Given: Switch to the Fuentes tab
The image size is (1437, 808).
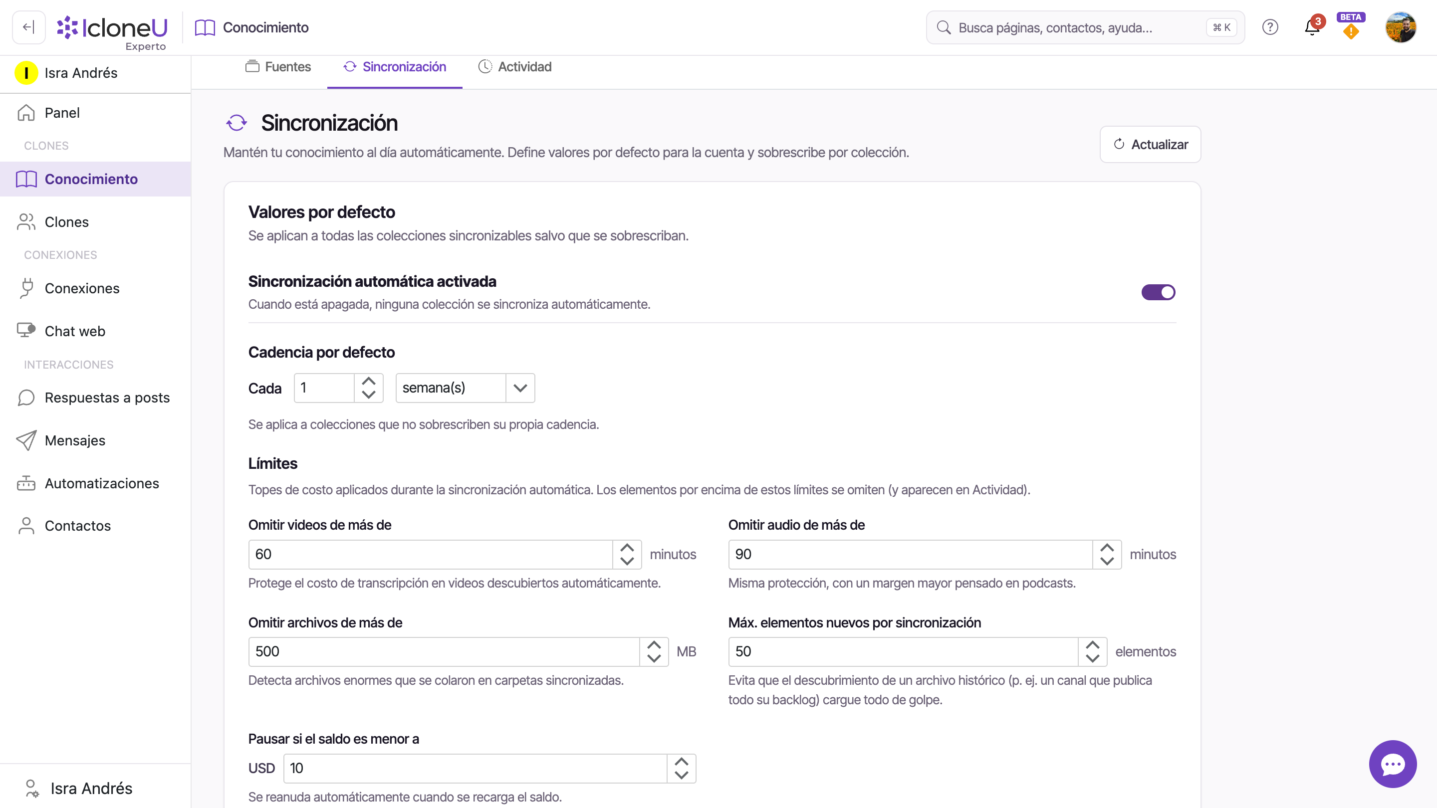Looking at the screenshot, I should point(278,67).
